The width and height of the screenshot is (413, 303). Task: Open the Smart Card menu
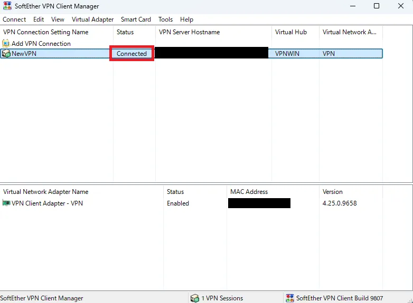click(136, 19)
